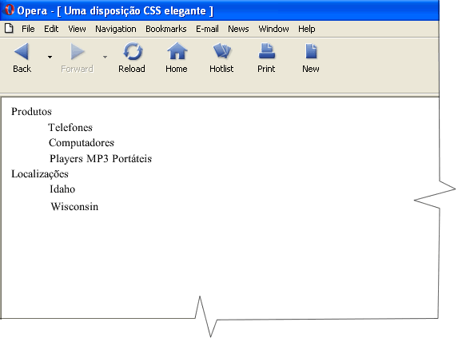Open the Help menu
Screen dimensions: 458x338
(x=307, y=30)
